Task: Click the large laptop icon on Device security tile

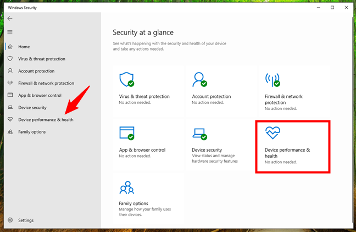Action: point(199,134)
